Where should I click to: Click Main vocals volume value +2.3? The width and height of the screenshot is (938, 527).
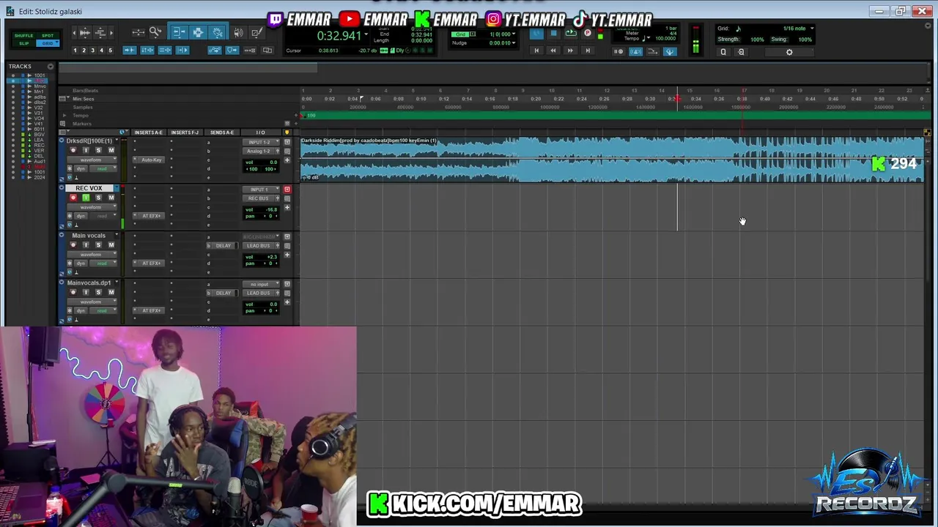click(x=272, y=257)
